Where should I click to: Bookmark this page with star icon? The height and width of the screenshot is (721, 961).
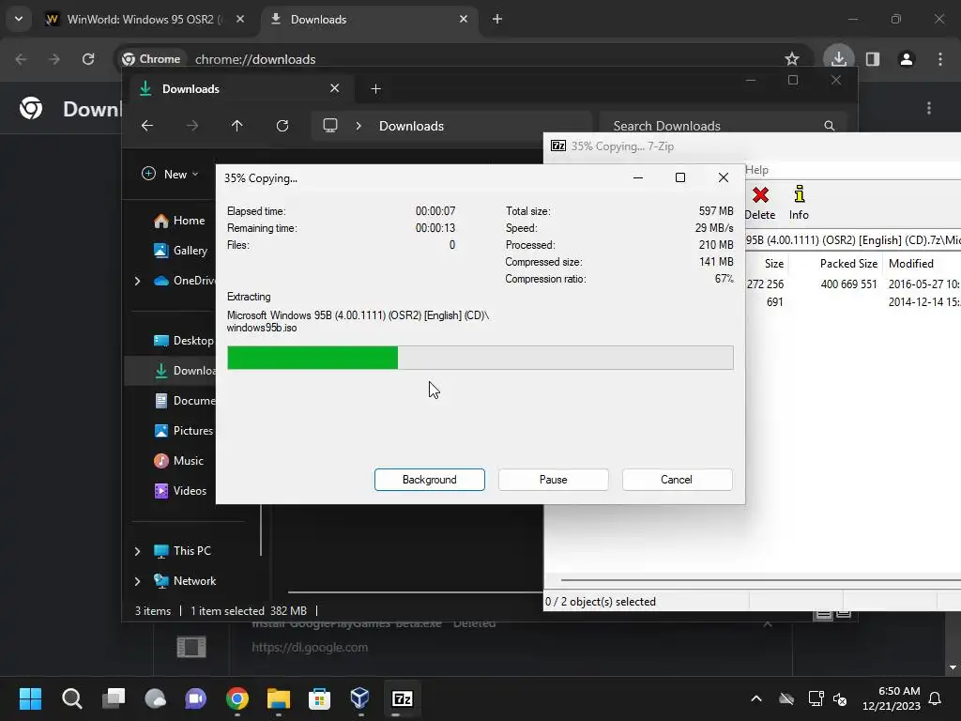coord(792,59)
